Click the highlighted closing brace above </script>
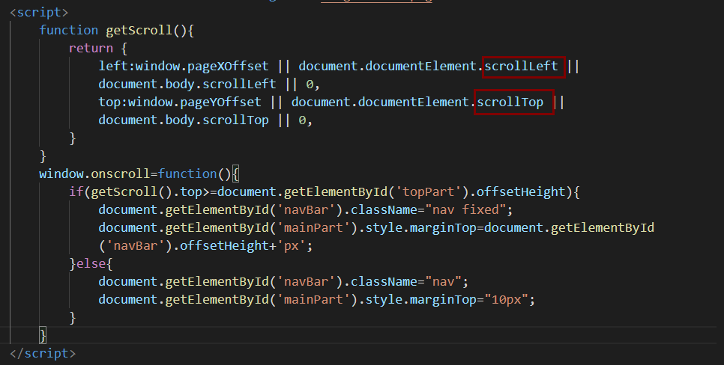The image size is (724, 365). (43, 336)
